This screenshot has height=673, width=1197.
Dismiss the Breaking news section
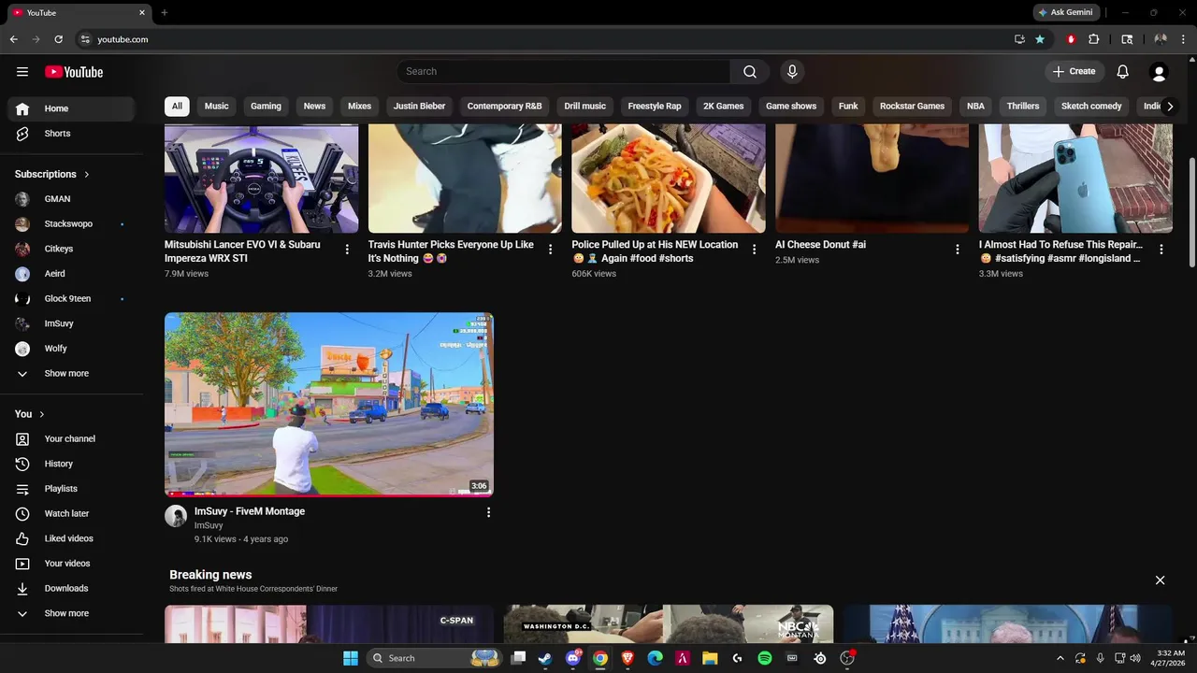click(x=1160, y=580)
